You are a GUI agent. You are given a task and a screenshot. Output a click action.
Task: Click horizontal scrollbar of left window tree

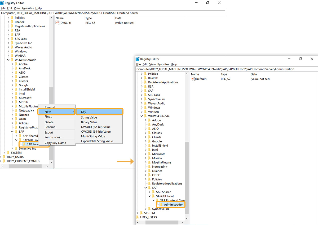point(25,166)
